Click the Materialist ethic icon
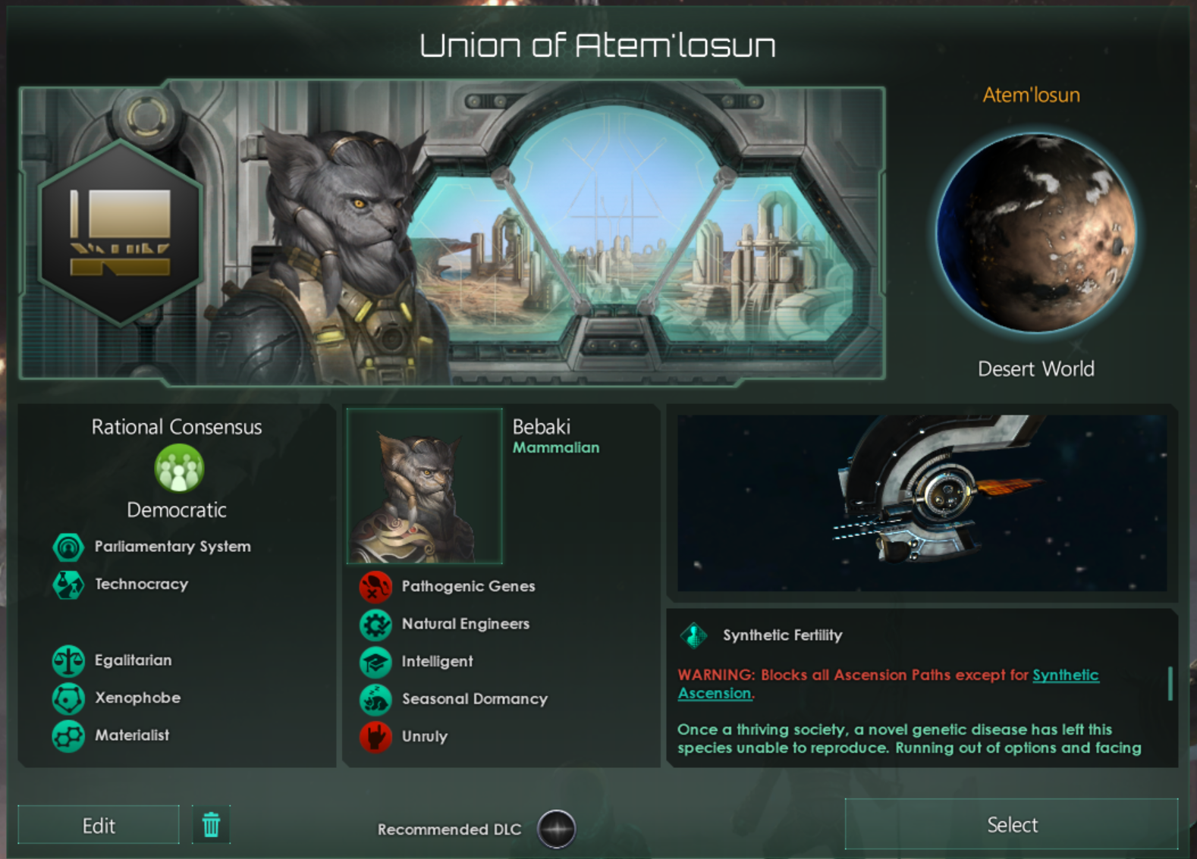Viewport: 1197px width, 859px height. coord(68,735)
